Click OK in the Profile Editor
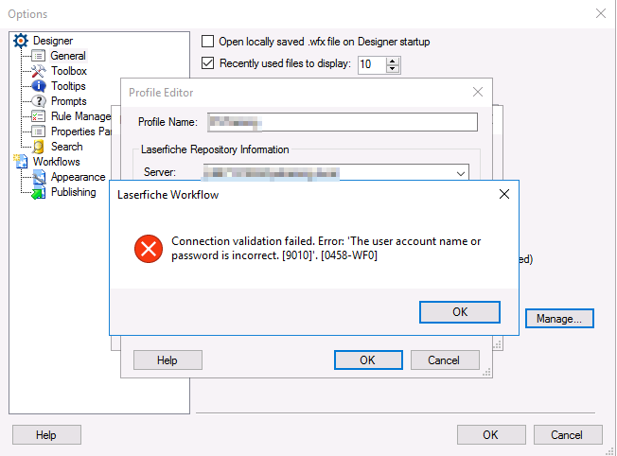617x456 pixels. [x=368, y=360]
